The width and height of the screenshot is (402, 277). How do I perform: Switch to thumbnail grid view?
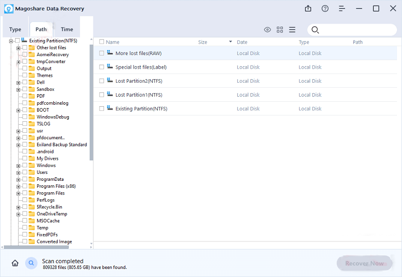(280, 30)
